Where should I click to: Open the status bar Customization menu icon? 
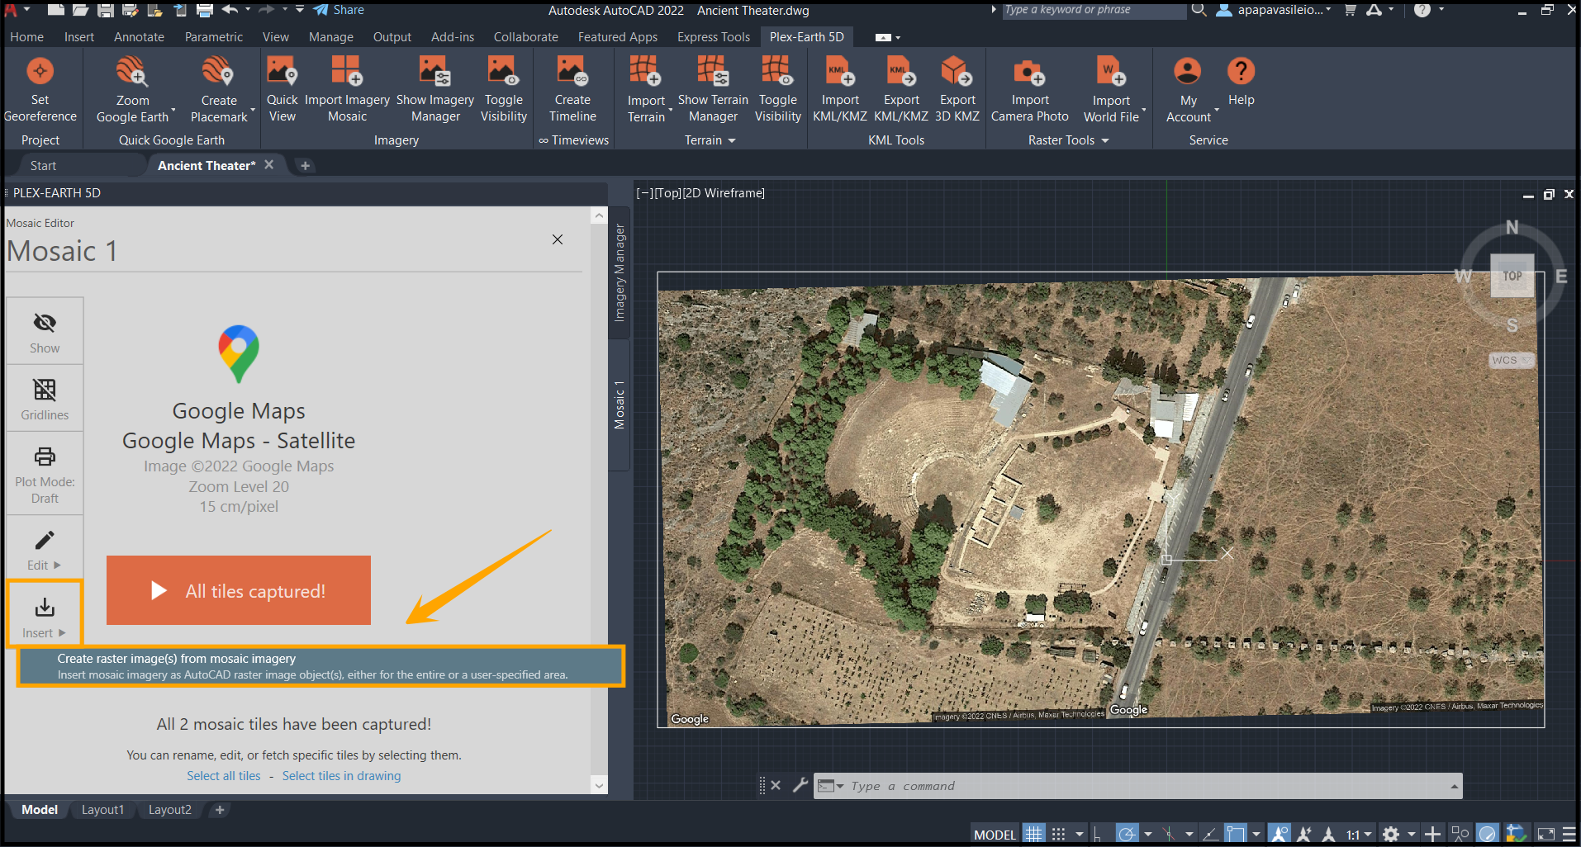pyautogui.click(x=1569, y=834)
